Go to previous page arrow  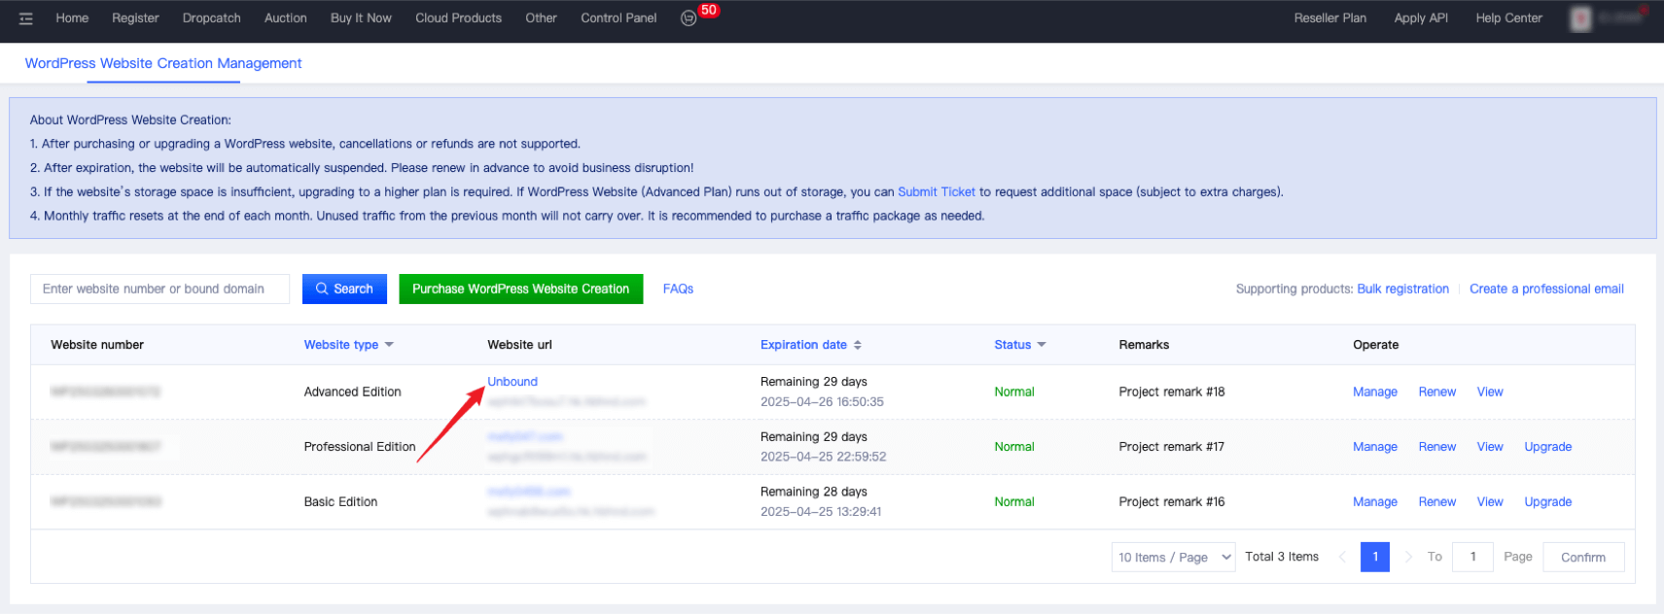(1343, 557)
